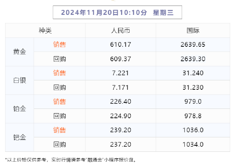Viewport: 234px width, 168px height.
Task: Select palladium international price 1036.0
Action: (x=193, y=130)
